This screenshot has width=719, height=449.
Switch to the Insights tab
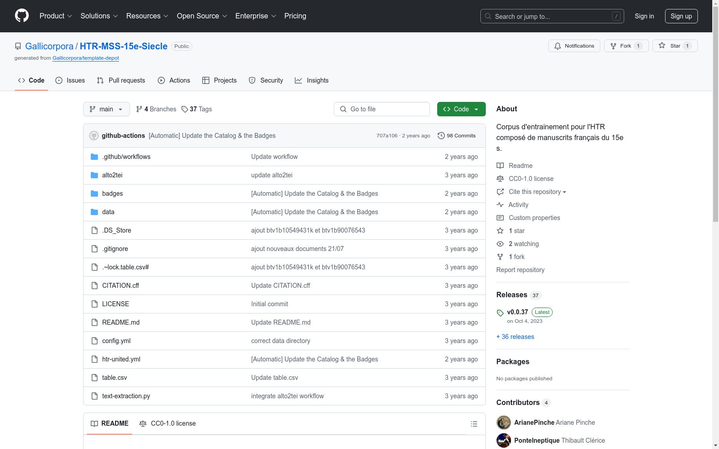311,80
